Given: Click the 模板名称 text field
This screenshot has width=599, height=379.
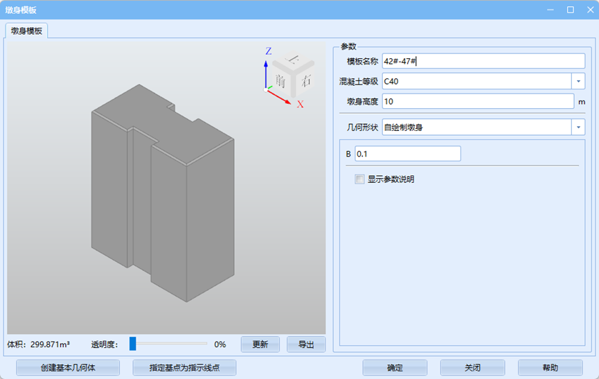Looking at the screenshot, I should click(x=483, y=61).
